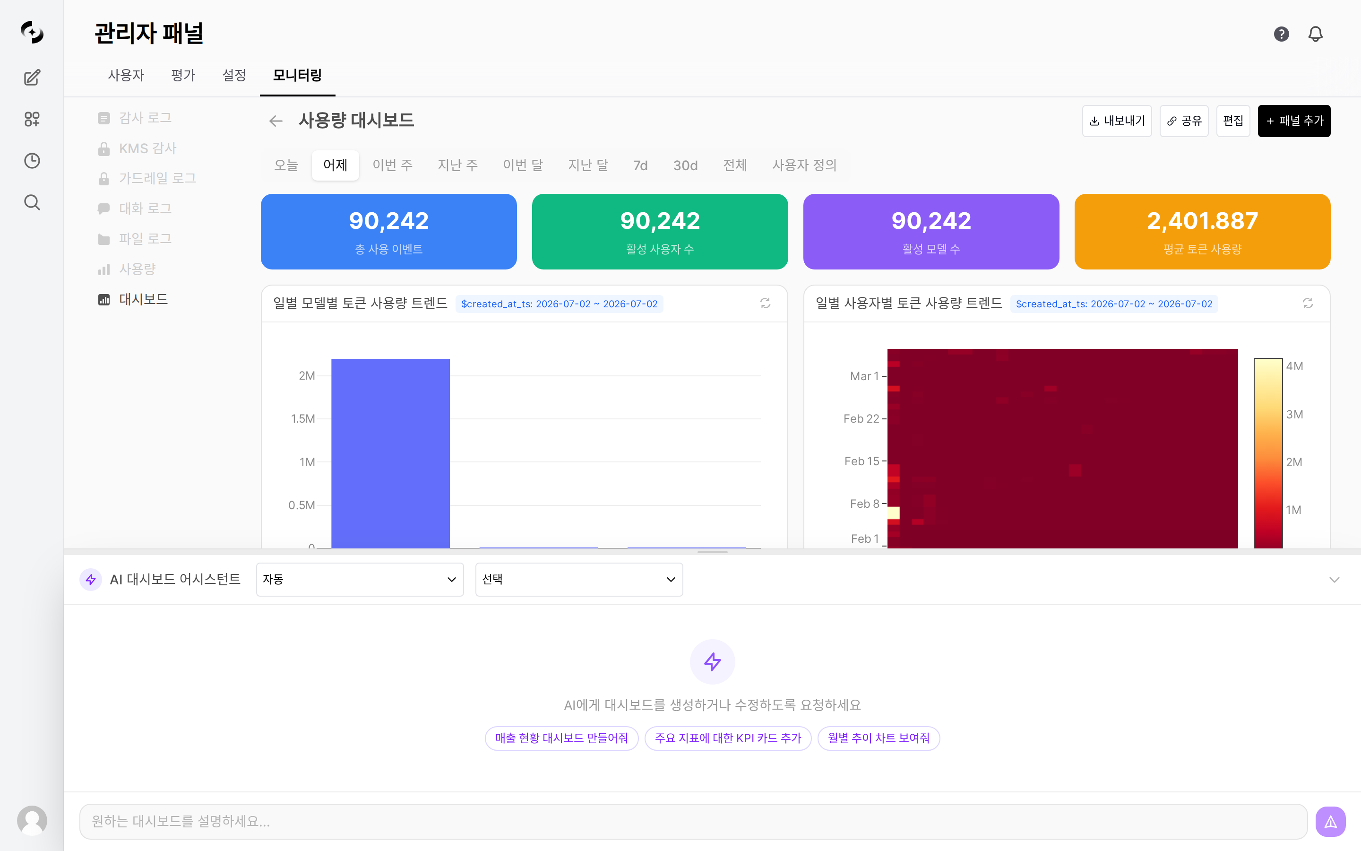
Task: Switch to 모니터링 tab
Action: click(x=297, y=75)
